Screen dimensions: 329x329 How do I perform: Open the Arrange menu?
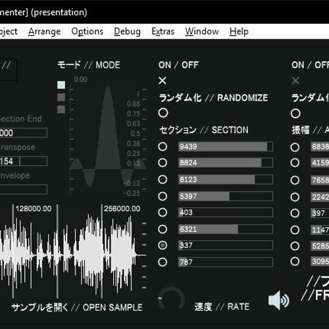(44, 32)
